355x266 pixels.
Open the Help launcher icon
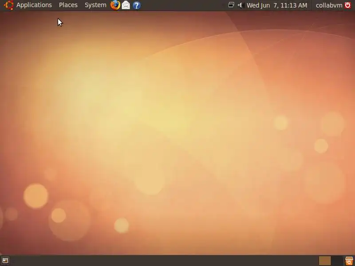pos(137,5)
